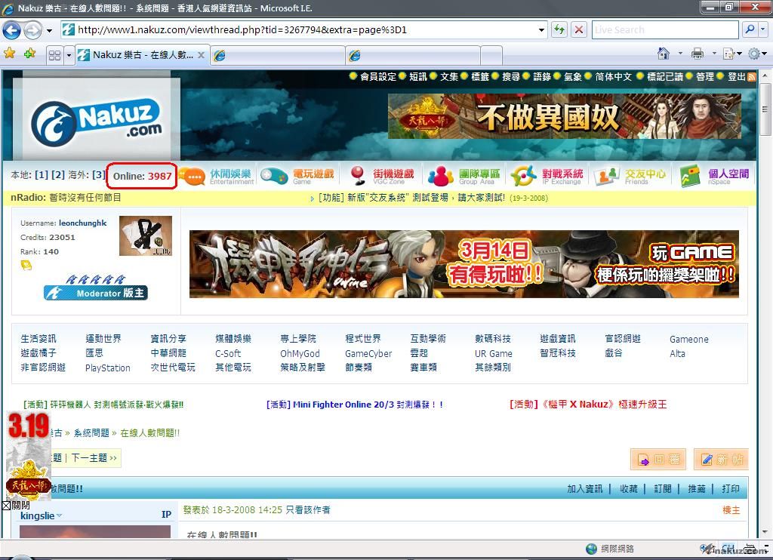Click 打印 to print the thread
This screenshot has height=560, width=773.
tap(731, 488)
